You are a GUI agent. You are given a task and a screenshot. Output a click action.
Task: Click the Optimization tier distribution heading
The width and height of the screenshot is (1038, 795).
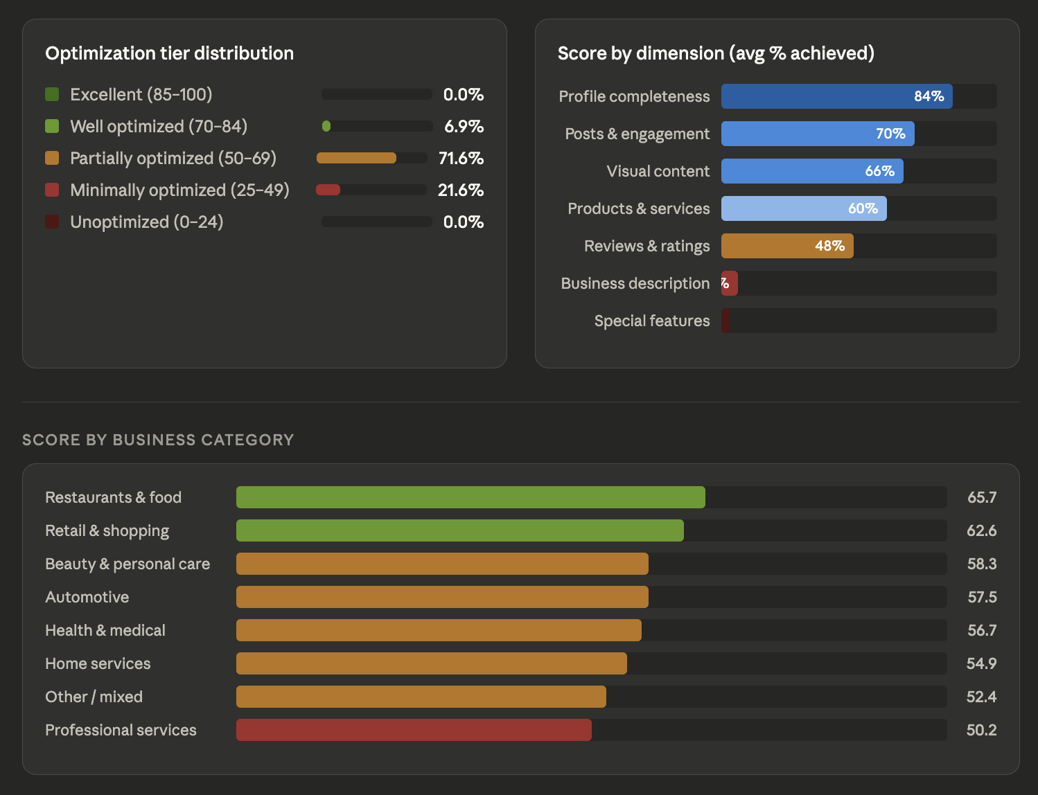(169, 53)
